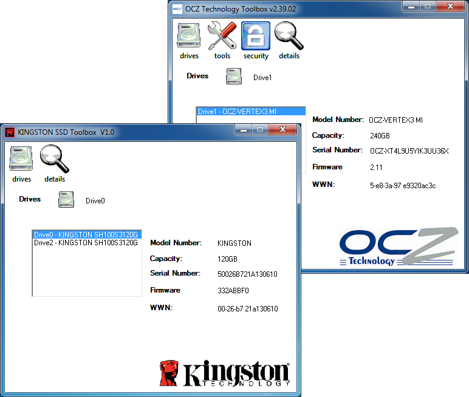Click Kingston WWN value 00-26-b7 21a130610
469x397 pixels.
click(x=248, y=309)
